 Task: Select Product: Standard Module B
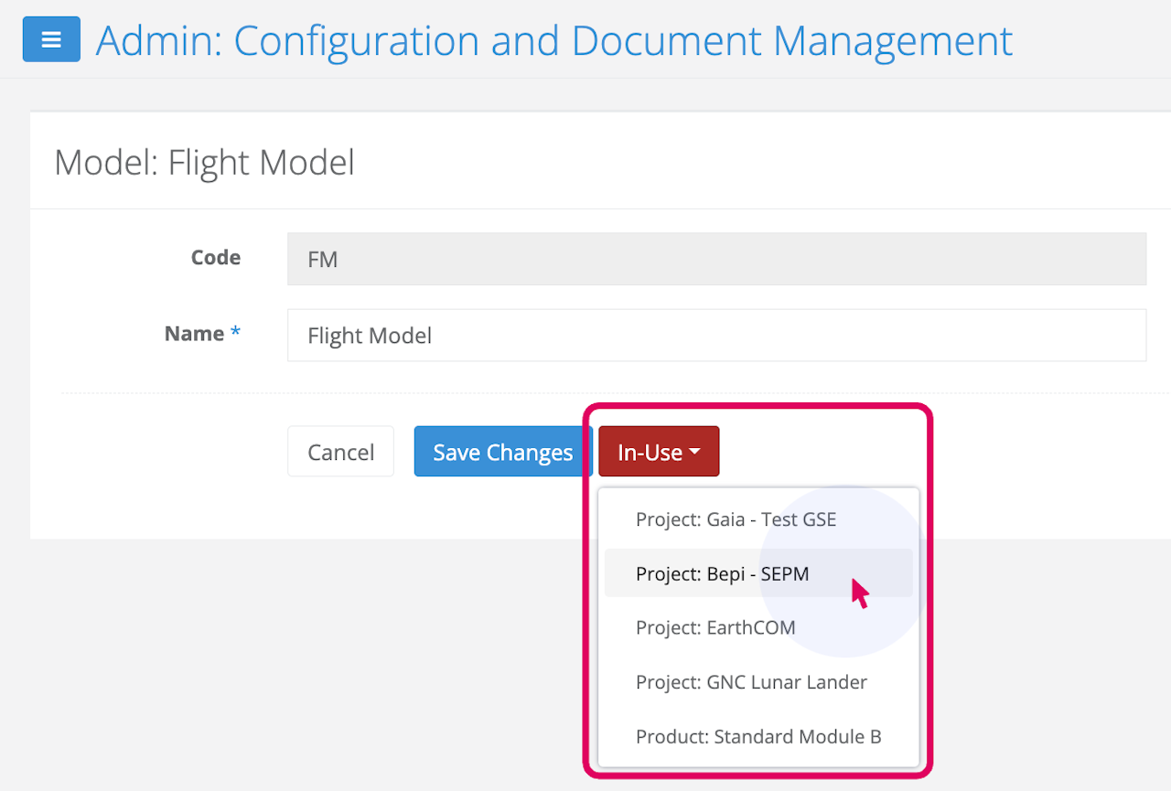coord(758,737)
